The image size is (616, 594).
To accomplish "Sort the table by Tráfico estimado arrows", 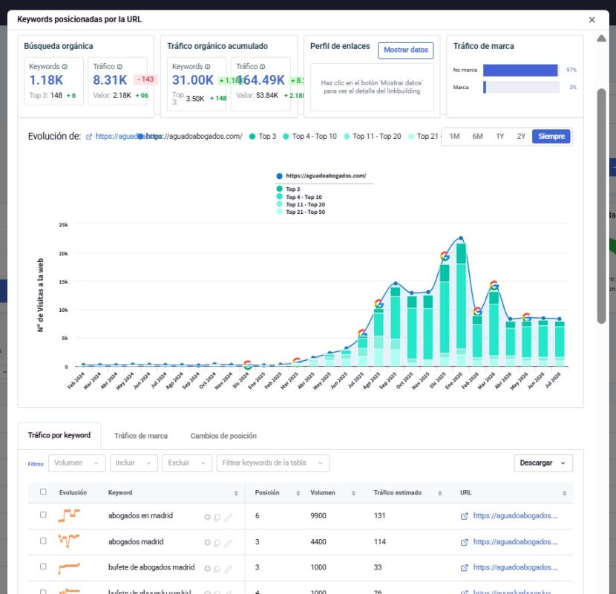I will 439,493.
